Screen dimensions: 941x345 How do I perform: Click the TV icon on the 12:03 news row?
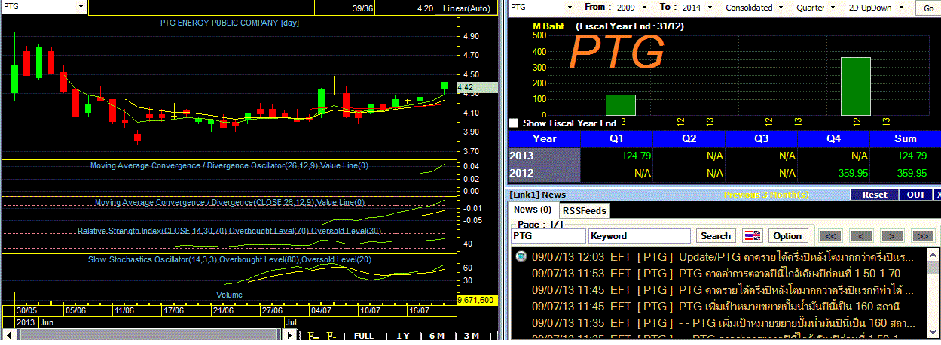[x=521, y=257]
